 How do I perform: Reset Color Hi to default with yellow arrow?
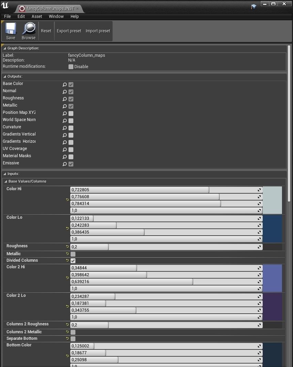[x=67, y=199]
